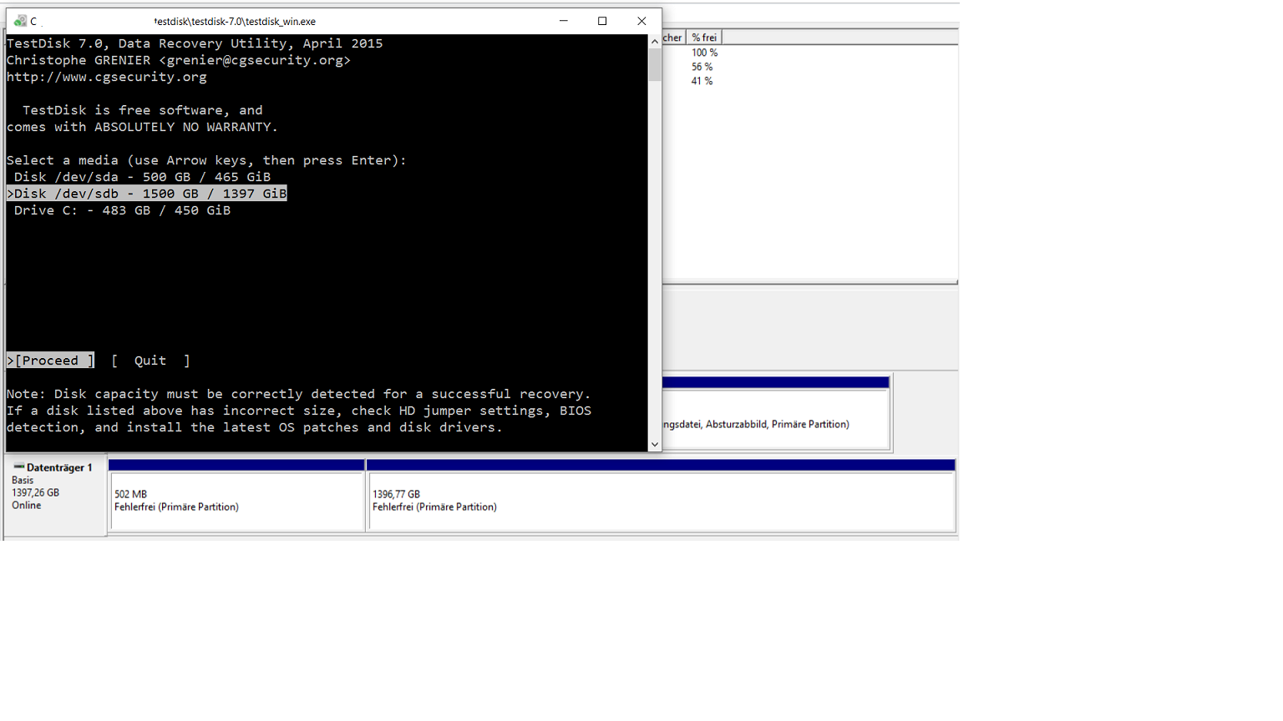1283x721 pixels.
Task: Click the '% frei' column header
Action: [x=704, y=38]
